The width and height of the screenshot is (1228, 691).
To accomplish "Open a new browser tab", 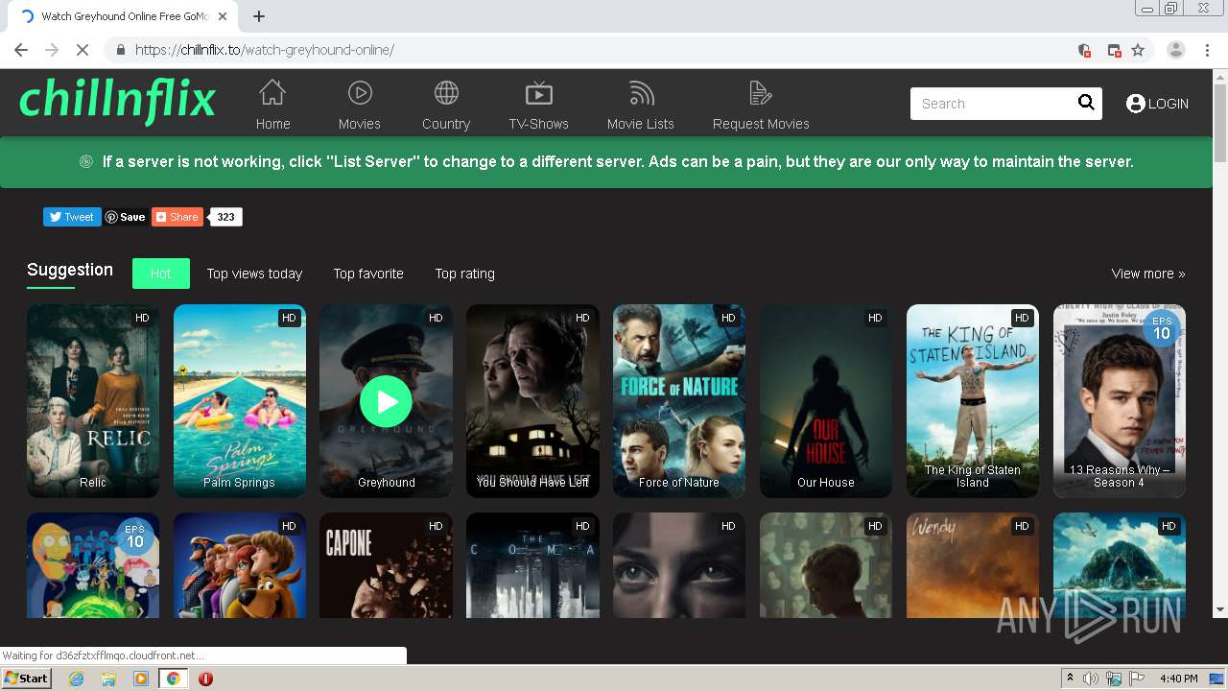I will pyautogui.click(x=259, y=16).
